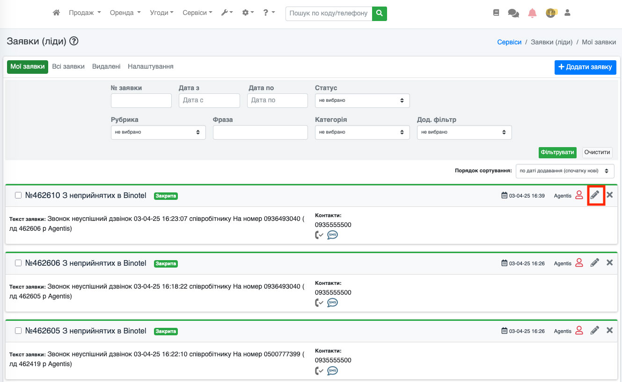Tick the checkbox for request №462606
Screen dimensions: 622x382
(18, 263)
